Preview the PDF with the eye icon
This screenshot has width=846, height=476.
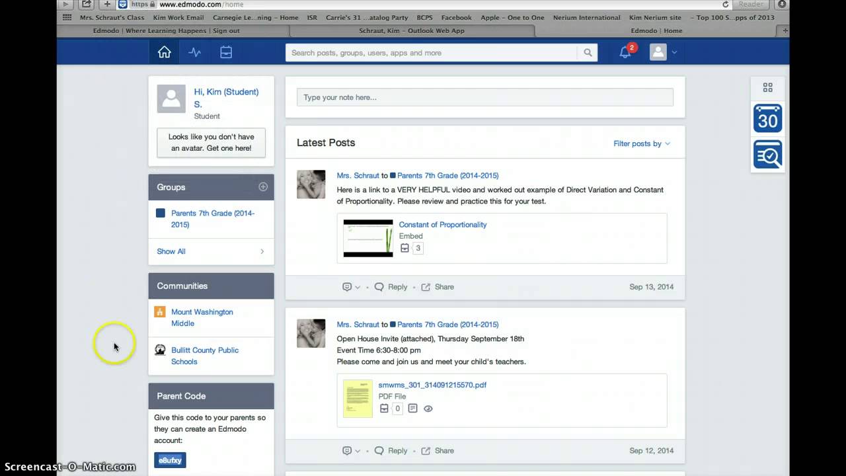pyautogui.click(x=428, y=409)
